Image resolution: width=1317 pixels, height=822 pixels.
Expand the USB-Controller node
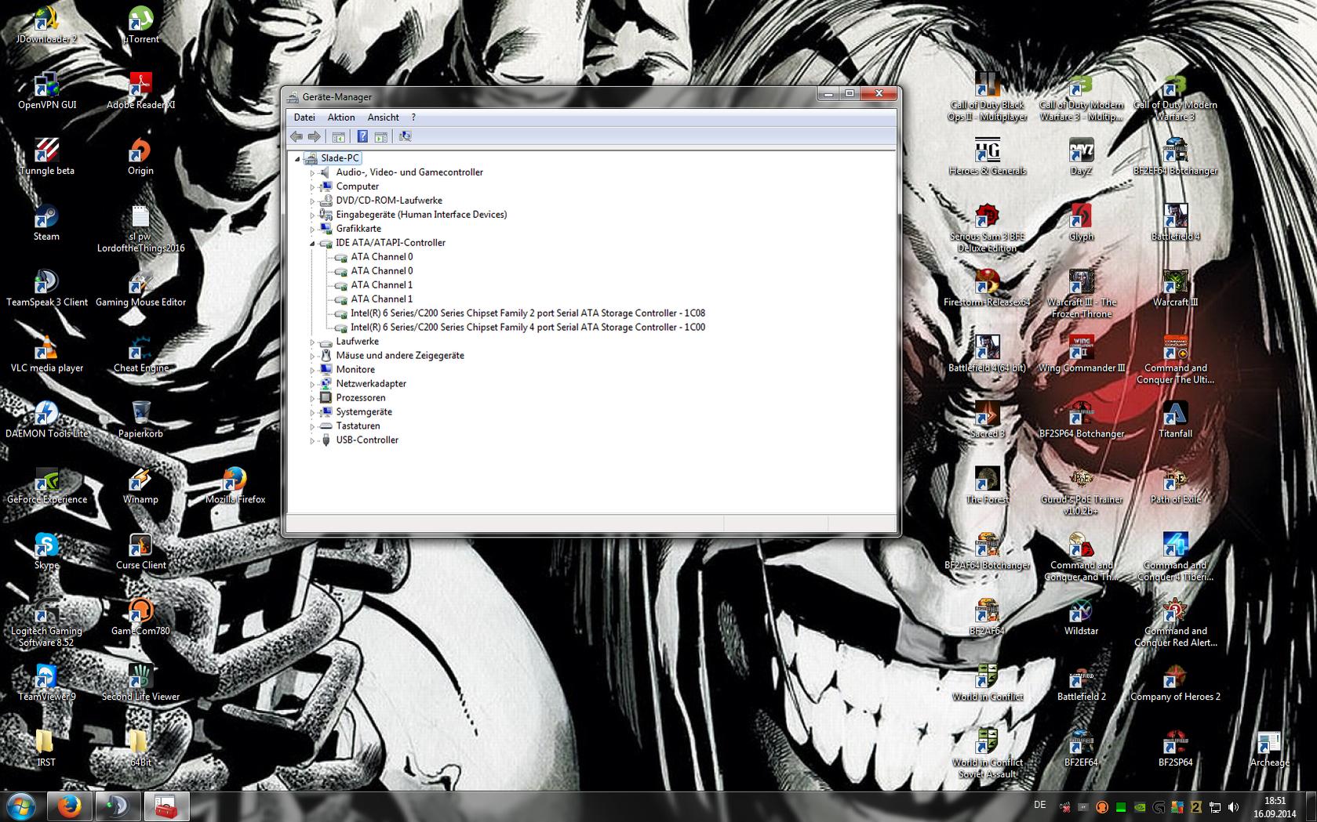click(312, 440)
